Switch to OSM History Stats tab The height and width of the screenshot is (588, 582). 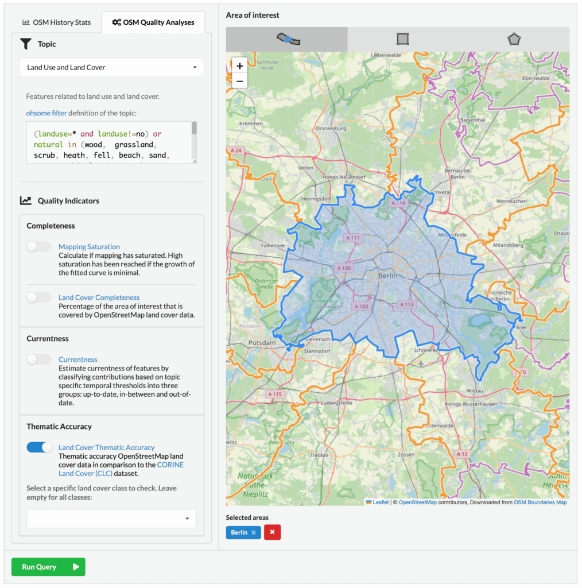coord(57,22)
